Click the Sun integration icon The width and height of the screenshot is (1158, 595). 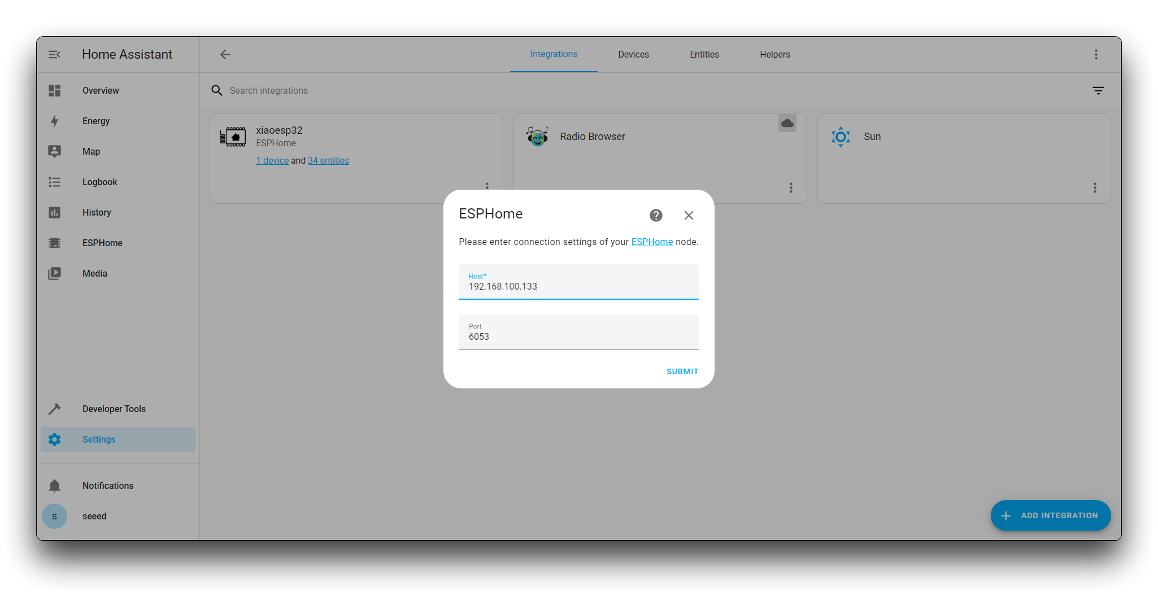pyautogui.click(x=841, y=137)
